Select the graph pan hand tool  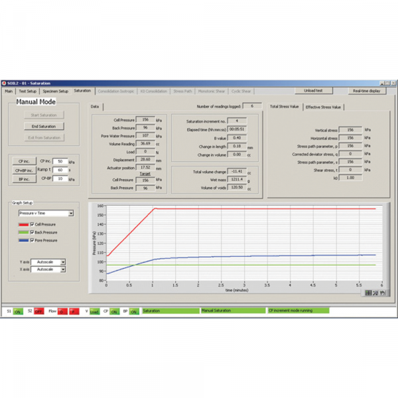383,293
